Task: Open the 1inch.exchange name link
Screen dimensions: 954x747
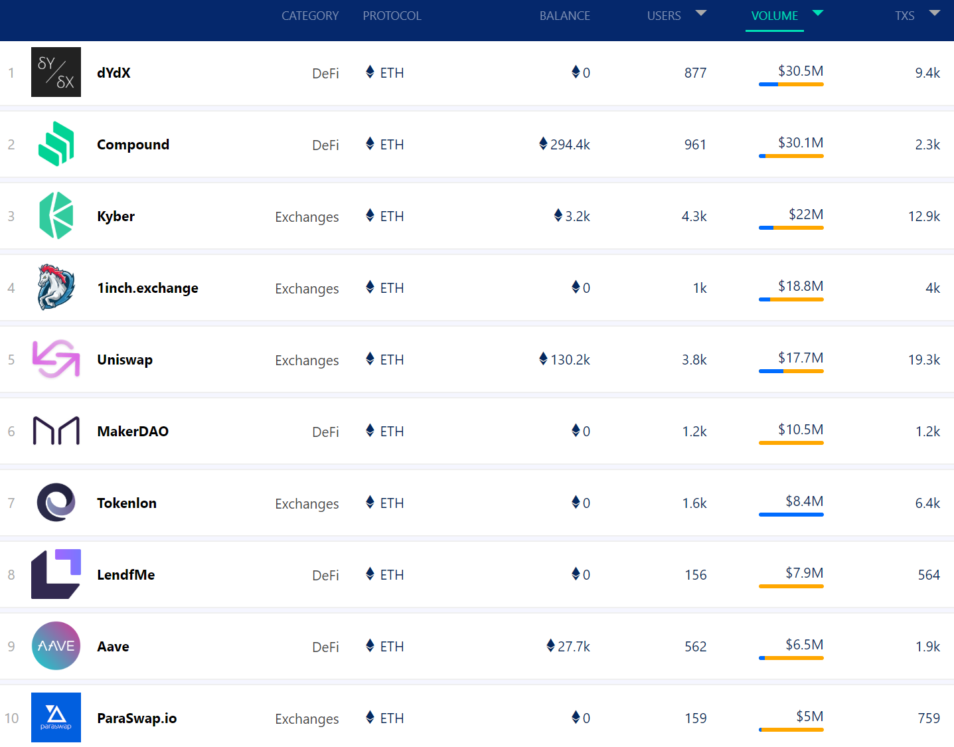Action: point(147,288)
